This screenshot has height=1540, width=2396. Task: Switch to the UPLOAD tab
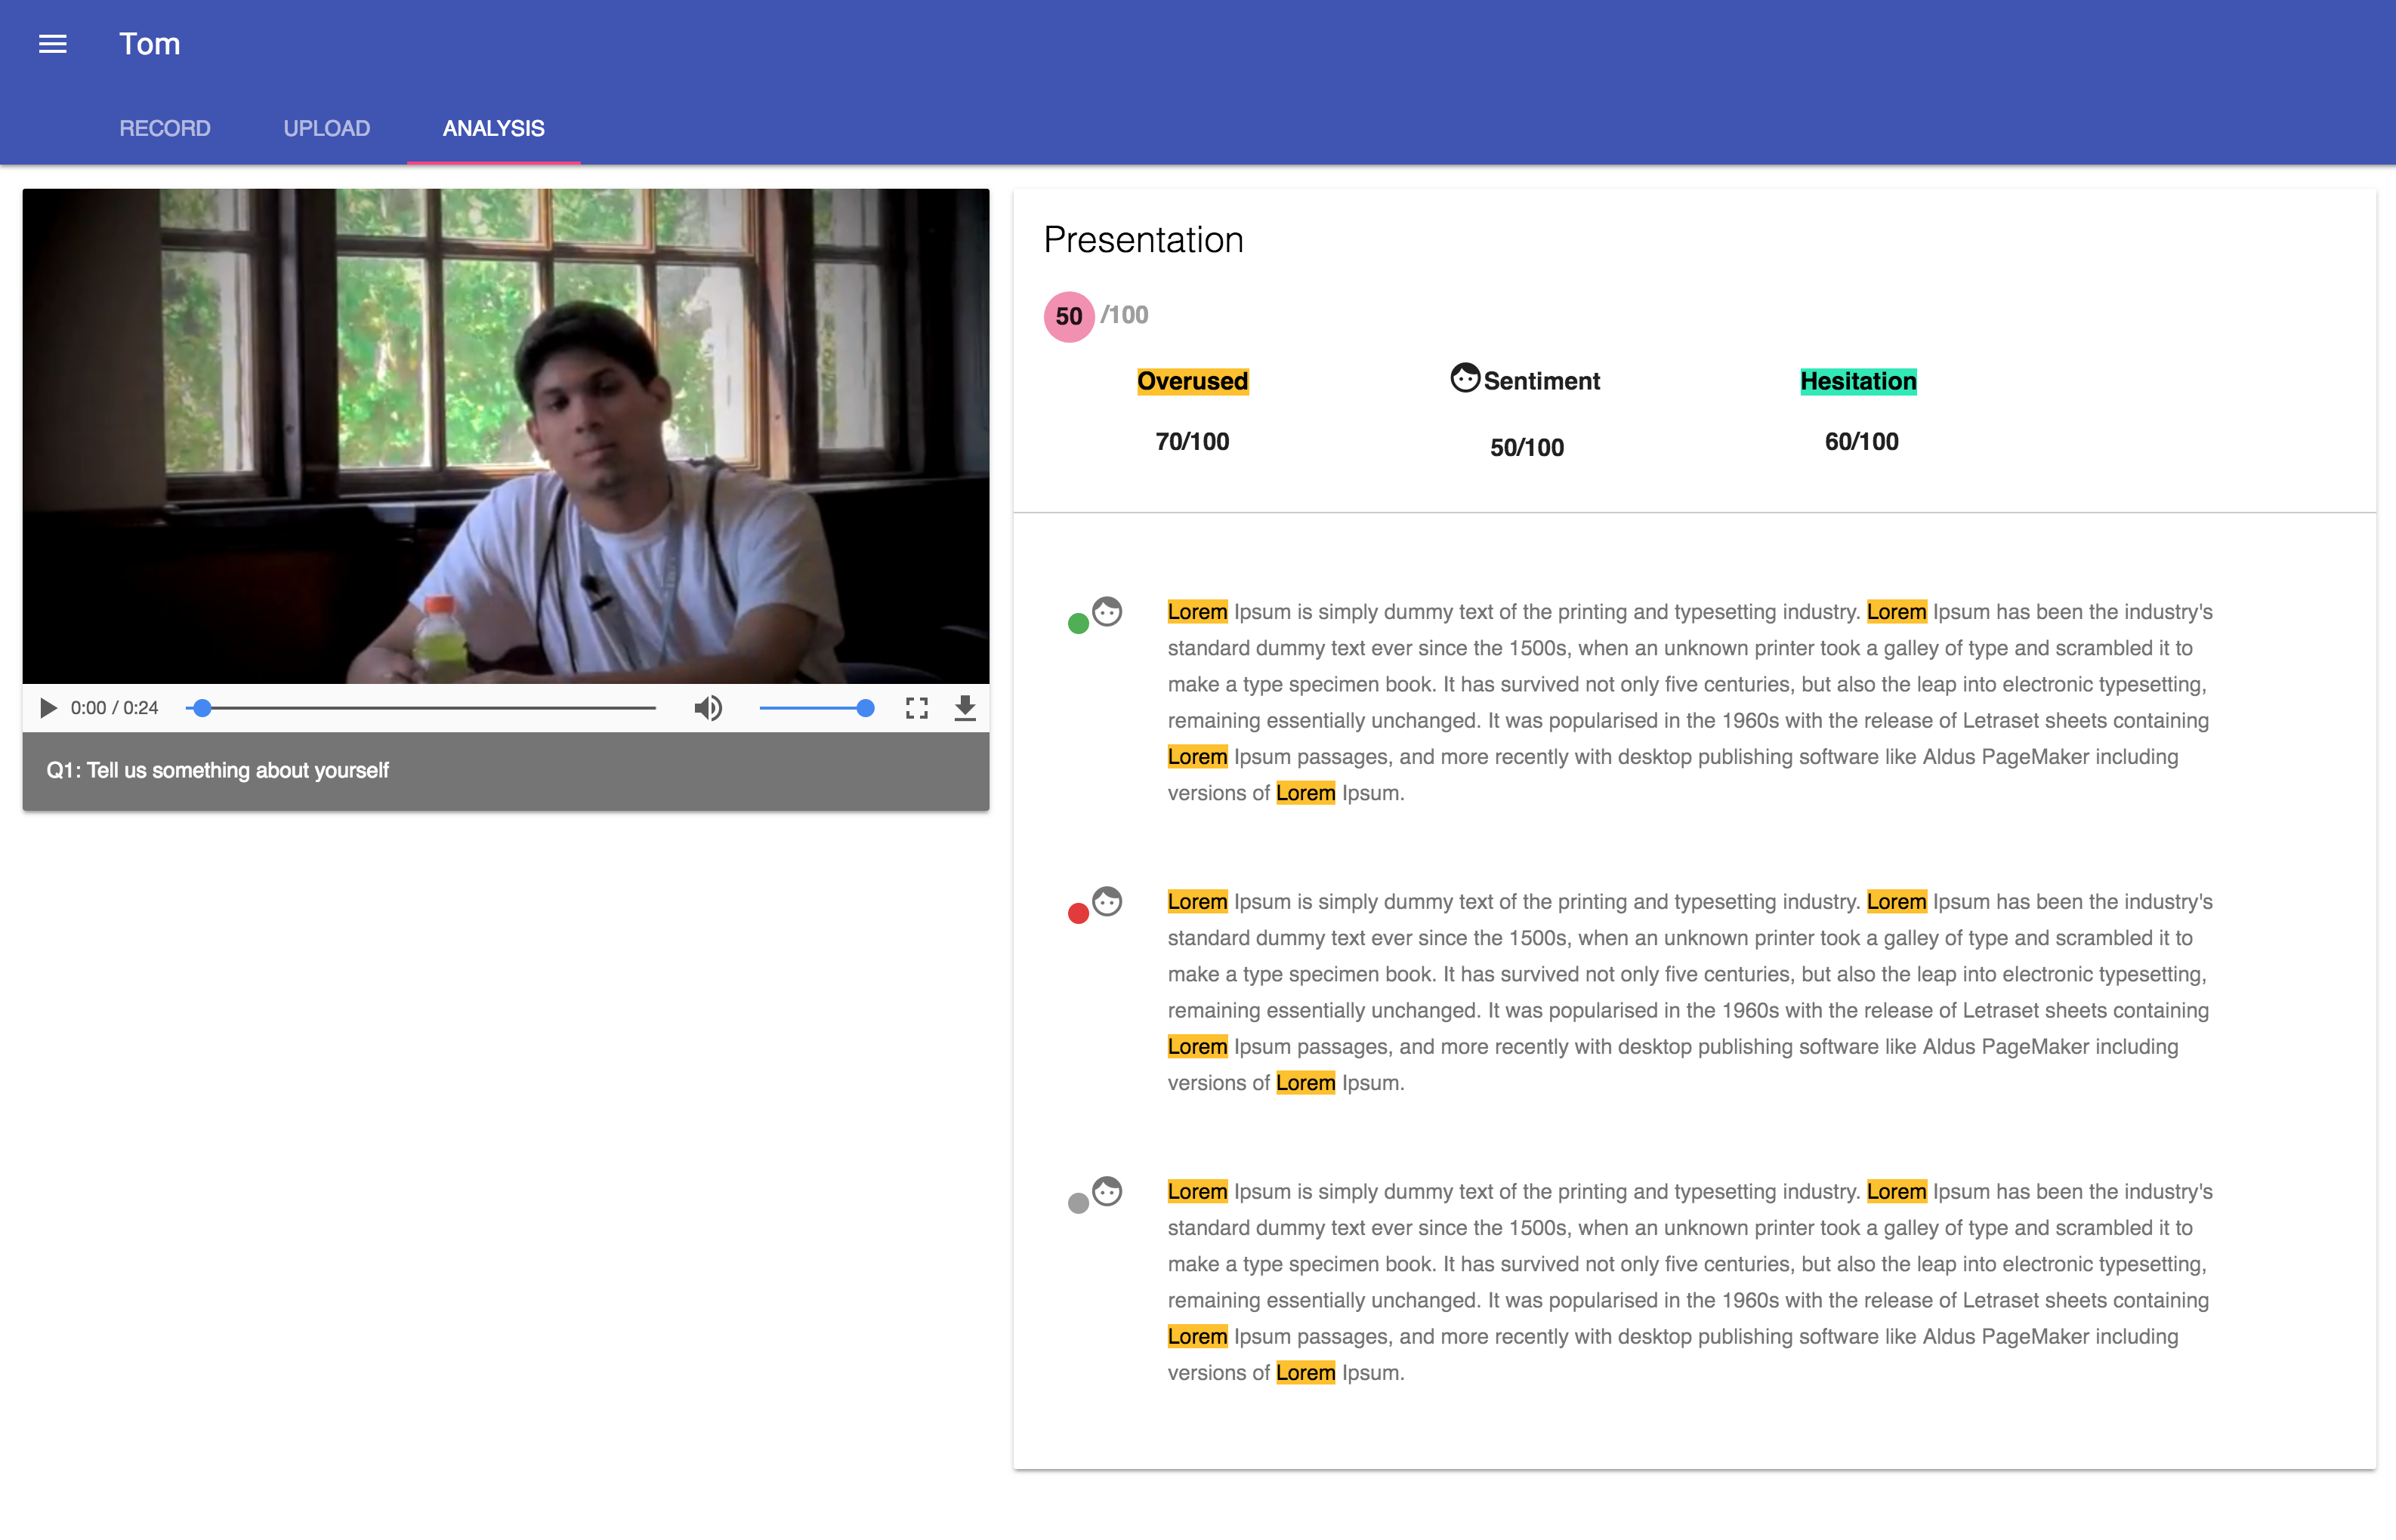326,128
